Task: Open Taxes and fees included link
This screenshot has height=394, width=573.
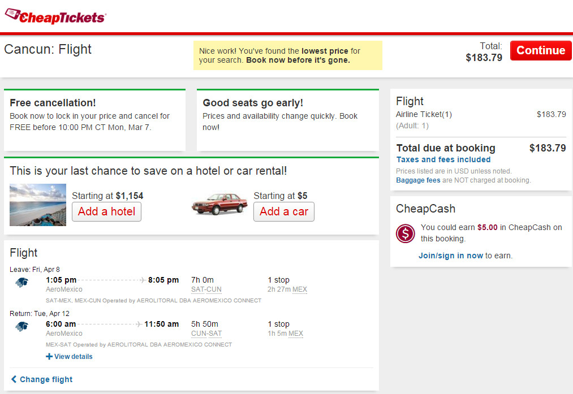Action: 443,159
